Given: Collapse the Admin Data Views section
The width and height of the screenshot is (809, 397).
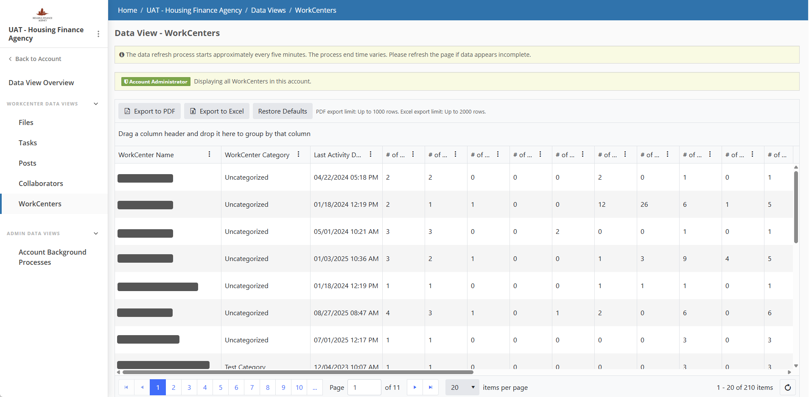Looking at the screenshot, I should (96, 233).
